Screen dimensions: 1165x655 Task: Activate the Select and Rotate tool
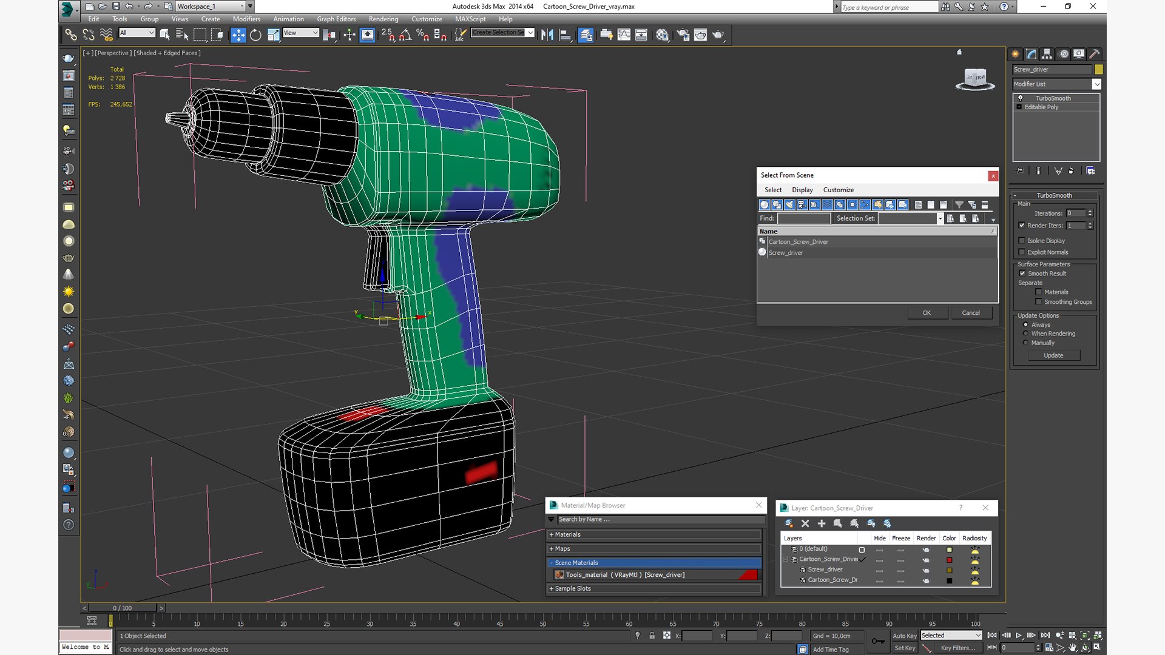coord(255,35)
